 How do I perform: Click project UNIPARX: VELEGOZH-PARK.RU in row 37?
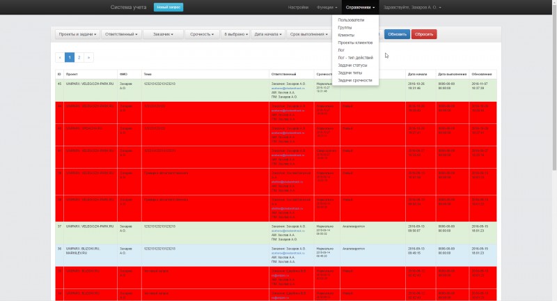click(90, 226)
